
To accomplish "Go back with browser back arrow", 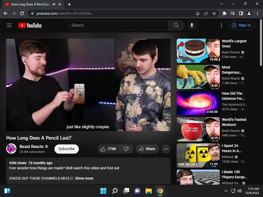I will 6,13.
